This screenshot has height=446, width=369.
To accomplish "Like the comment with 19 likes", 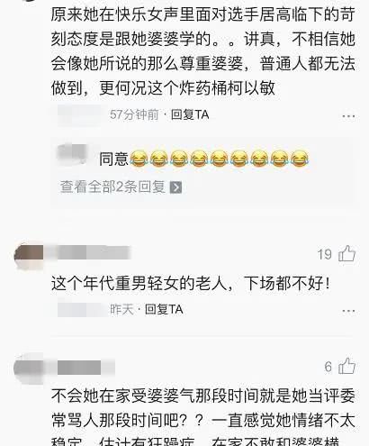I will [346, 254].
